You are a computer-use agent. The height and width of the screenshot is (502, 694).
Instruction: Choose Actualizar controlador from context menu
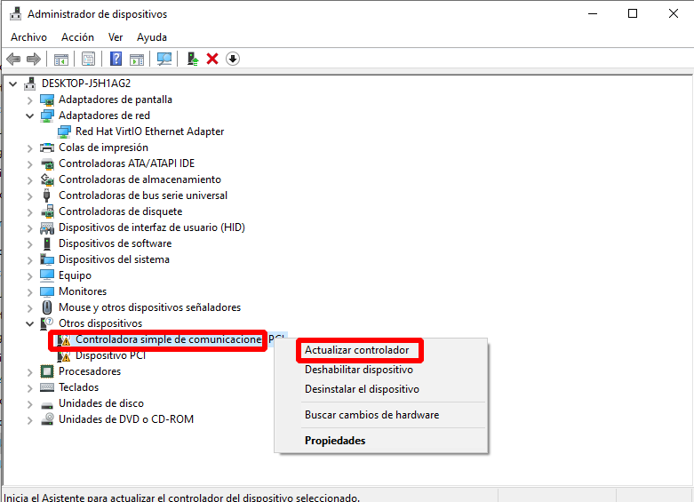[356, 350]
